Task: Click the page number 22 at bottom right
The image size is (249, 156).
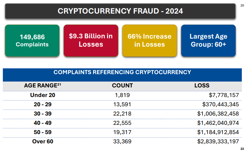Action: [x=242, y=149]
